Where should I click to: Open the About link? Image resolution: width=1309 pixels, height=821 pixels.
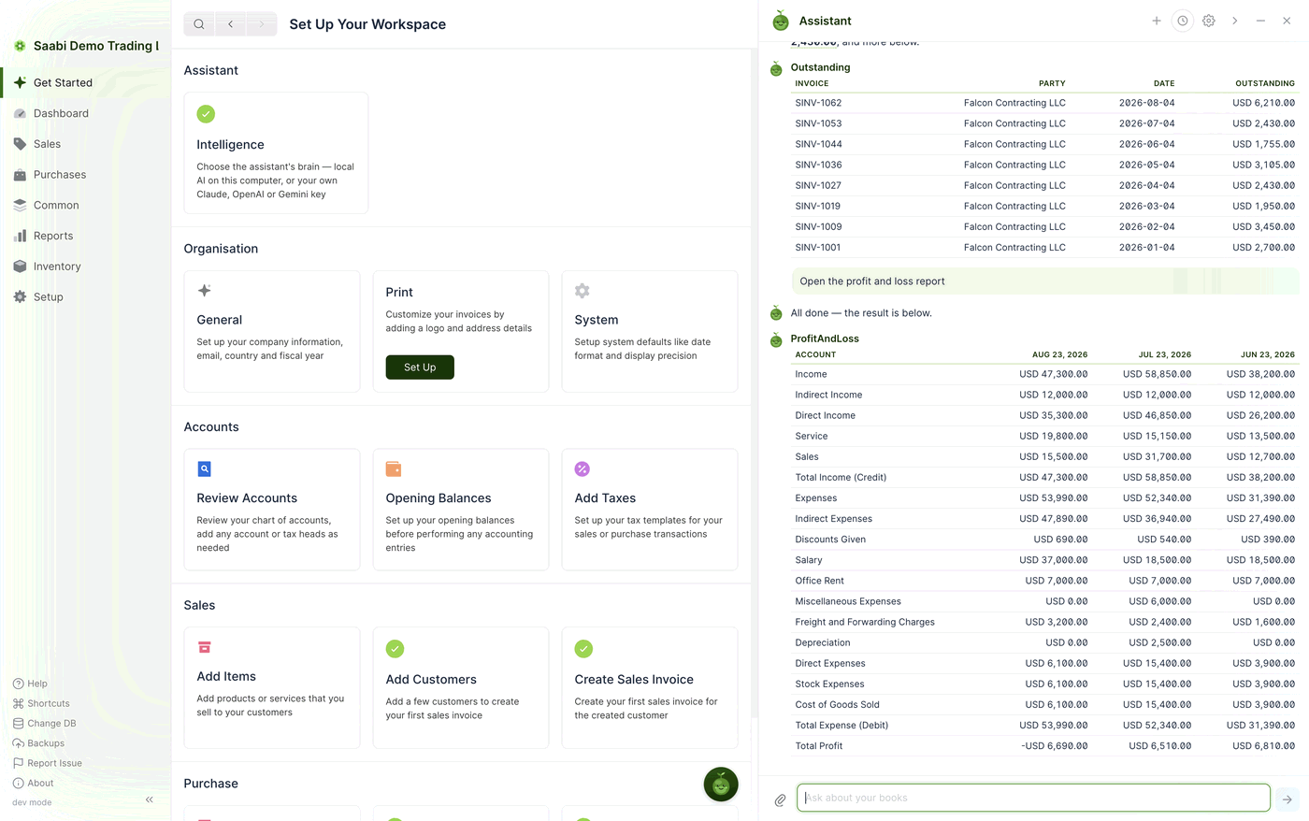click(x=34, y=783)
